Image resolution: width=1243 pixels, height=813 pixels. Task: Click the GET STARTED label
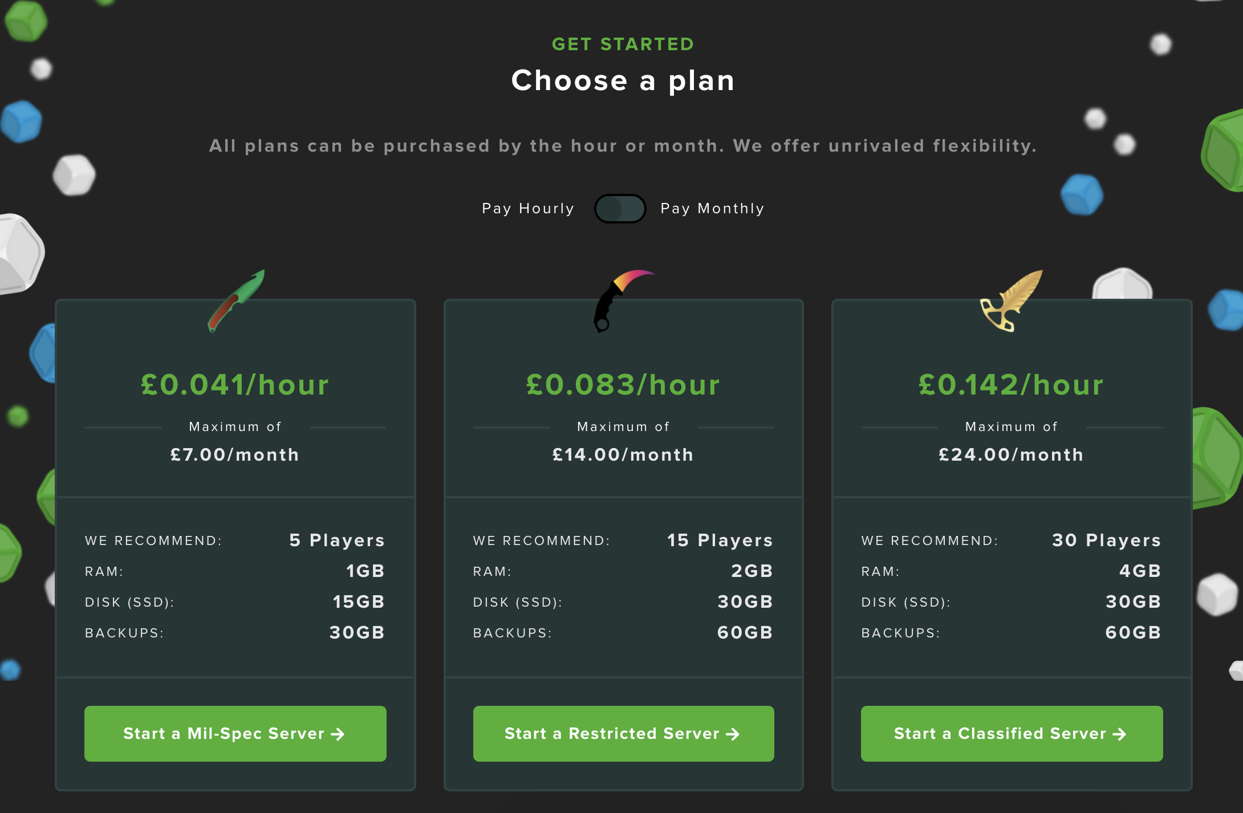tap(623, 44)
